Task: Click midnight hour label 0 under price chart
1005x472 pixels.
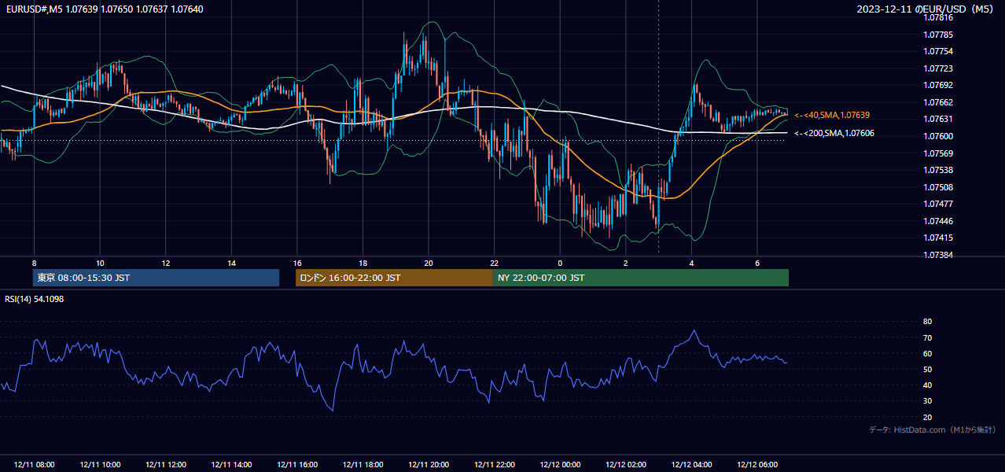Action: pyautogui.click(x=560, y=263)
